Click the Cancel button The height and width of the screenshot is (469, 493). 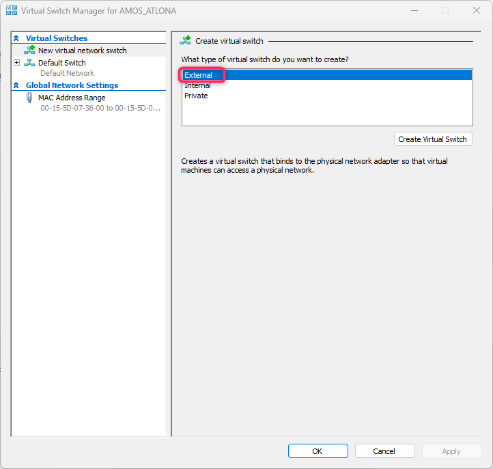(x=384, y=451)
